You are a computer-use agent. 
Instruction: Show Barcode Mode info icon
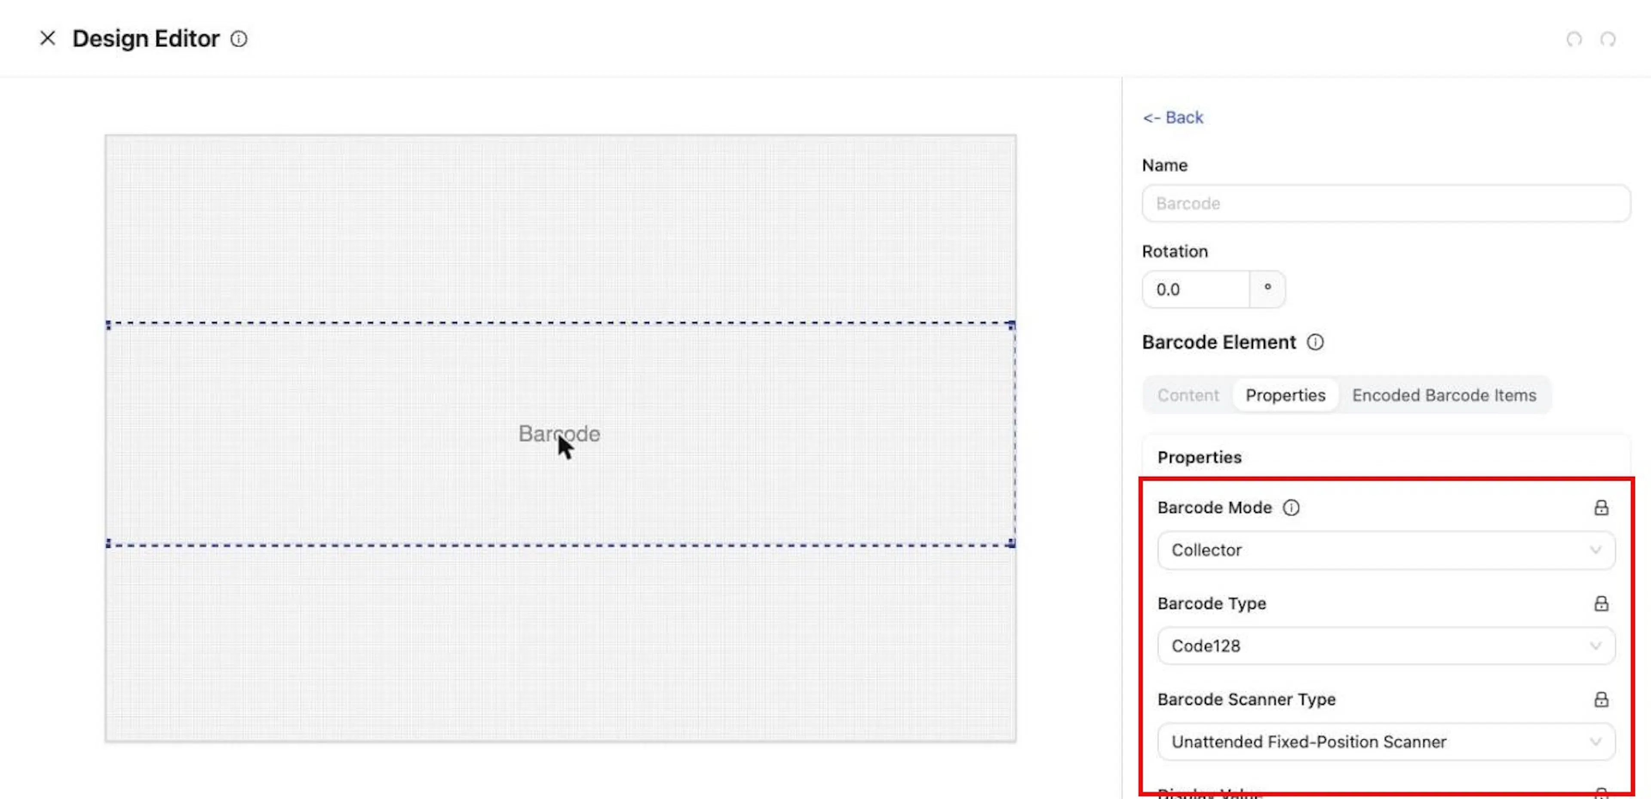pyautogui.click(x=1291, y=508)
